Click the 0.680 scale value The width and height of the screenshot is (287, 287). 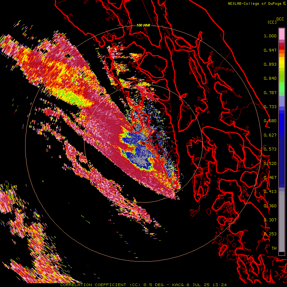pyautogui.click(x=270, y=121)
